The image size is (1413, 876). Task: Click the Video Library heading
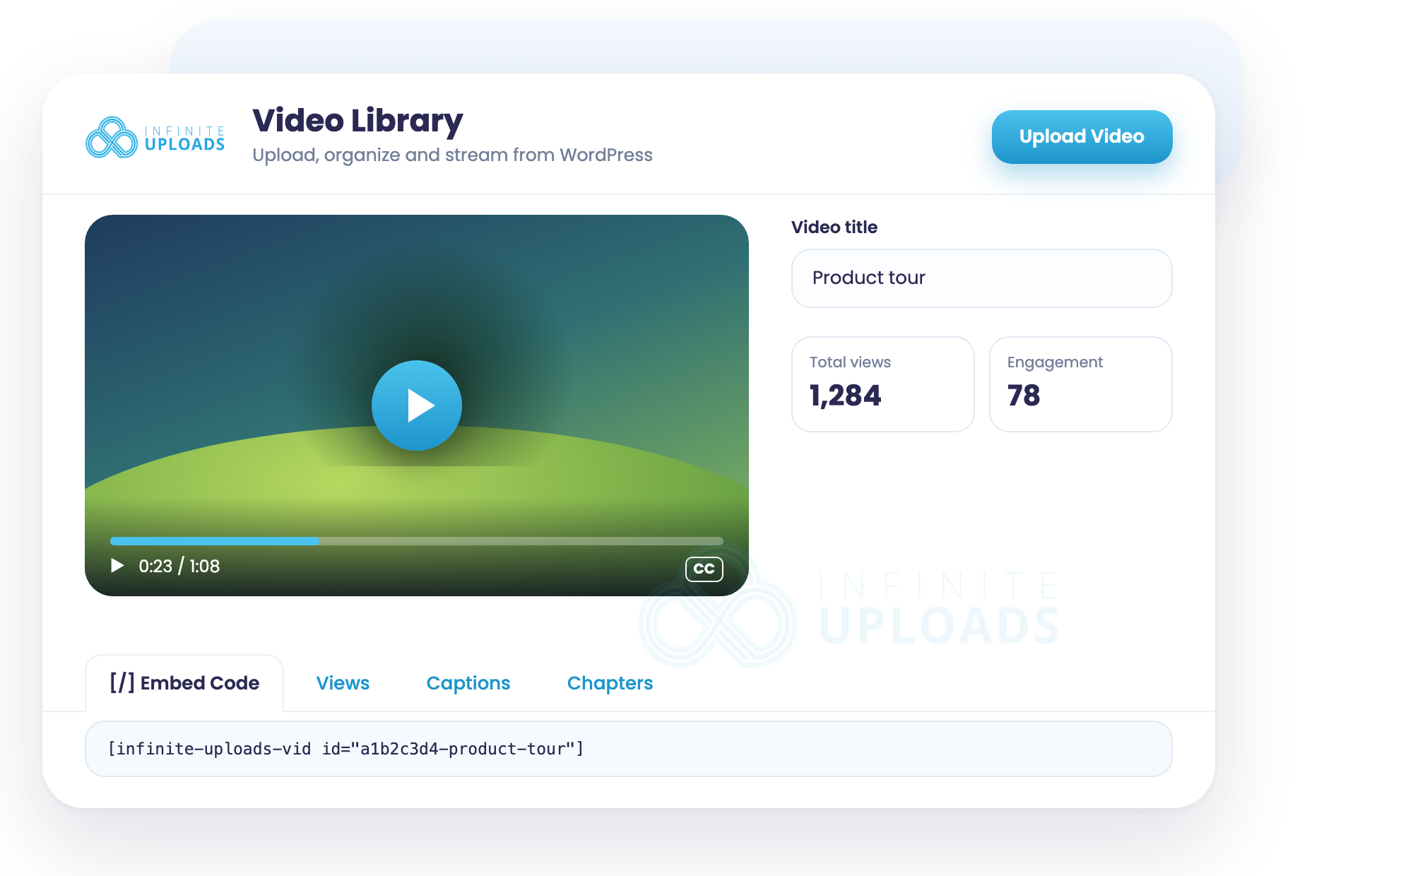point(357,121)
